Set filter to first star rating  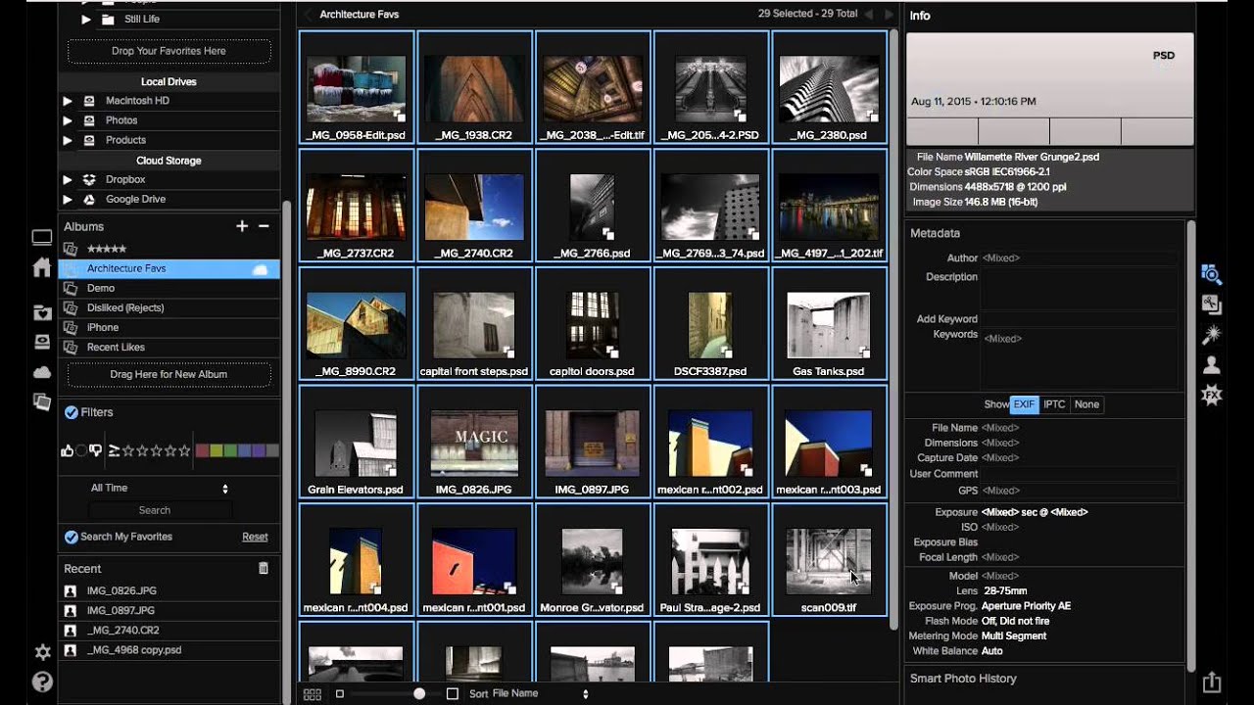tap(127, 450)
